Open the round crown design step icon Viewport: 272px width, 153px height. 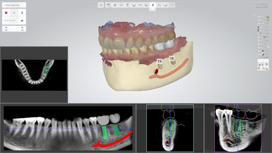tap(146, 5)
